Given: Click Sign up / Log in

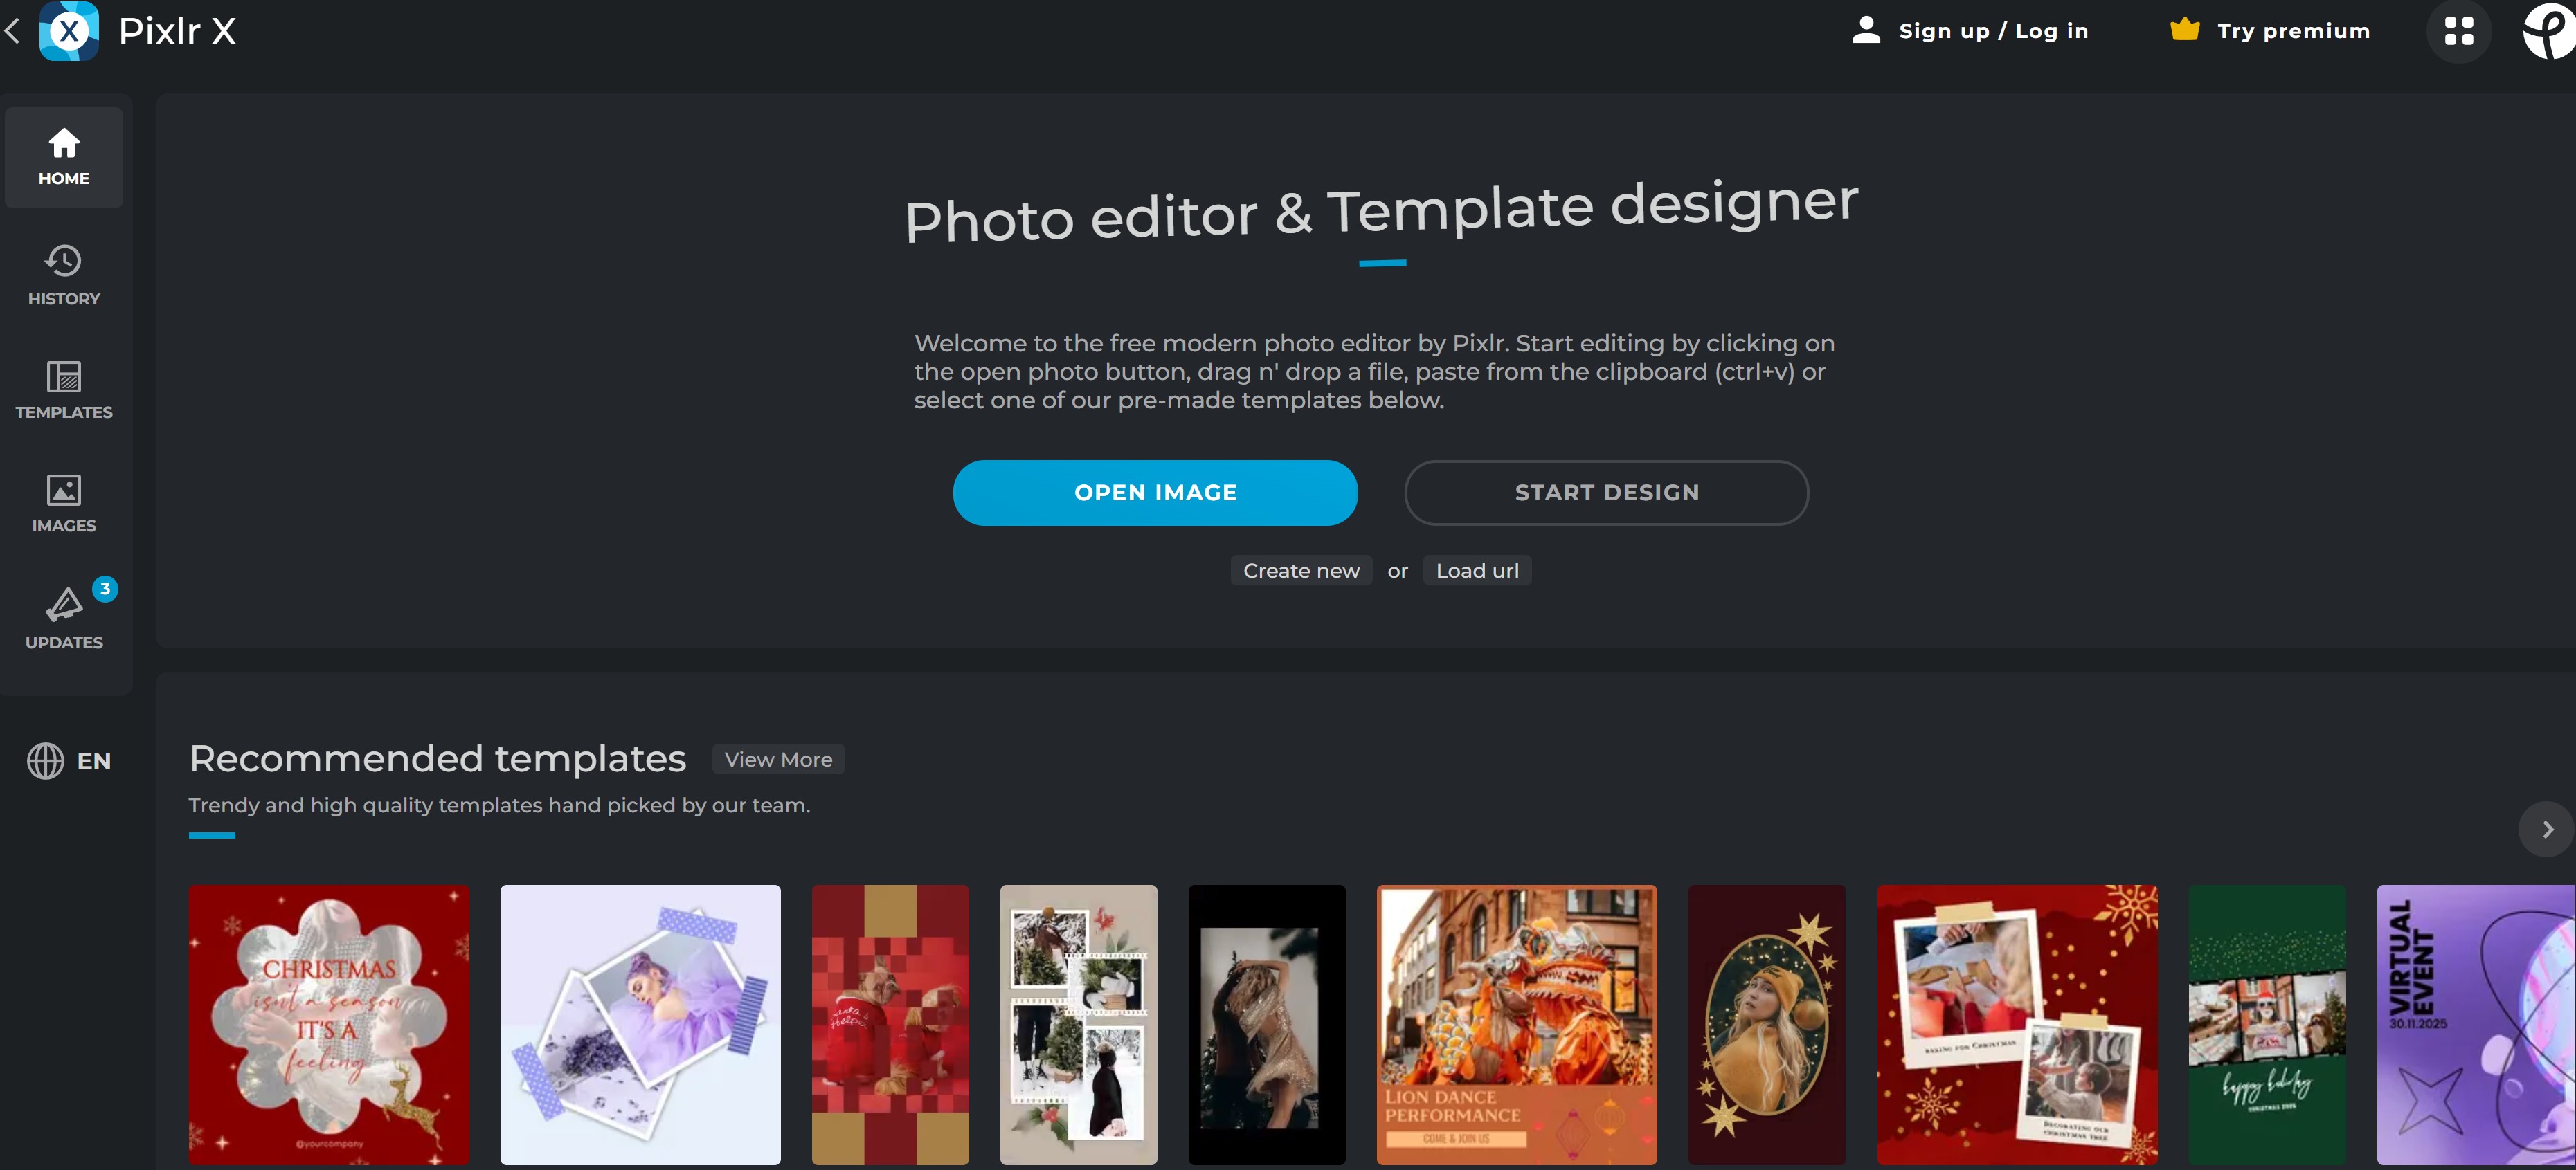Looking at the screenshot, I should coord(1992,31).
